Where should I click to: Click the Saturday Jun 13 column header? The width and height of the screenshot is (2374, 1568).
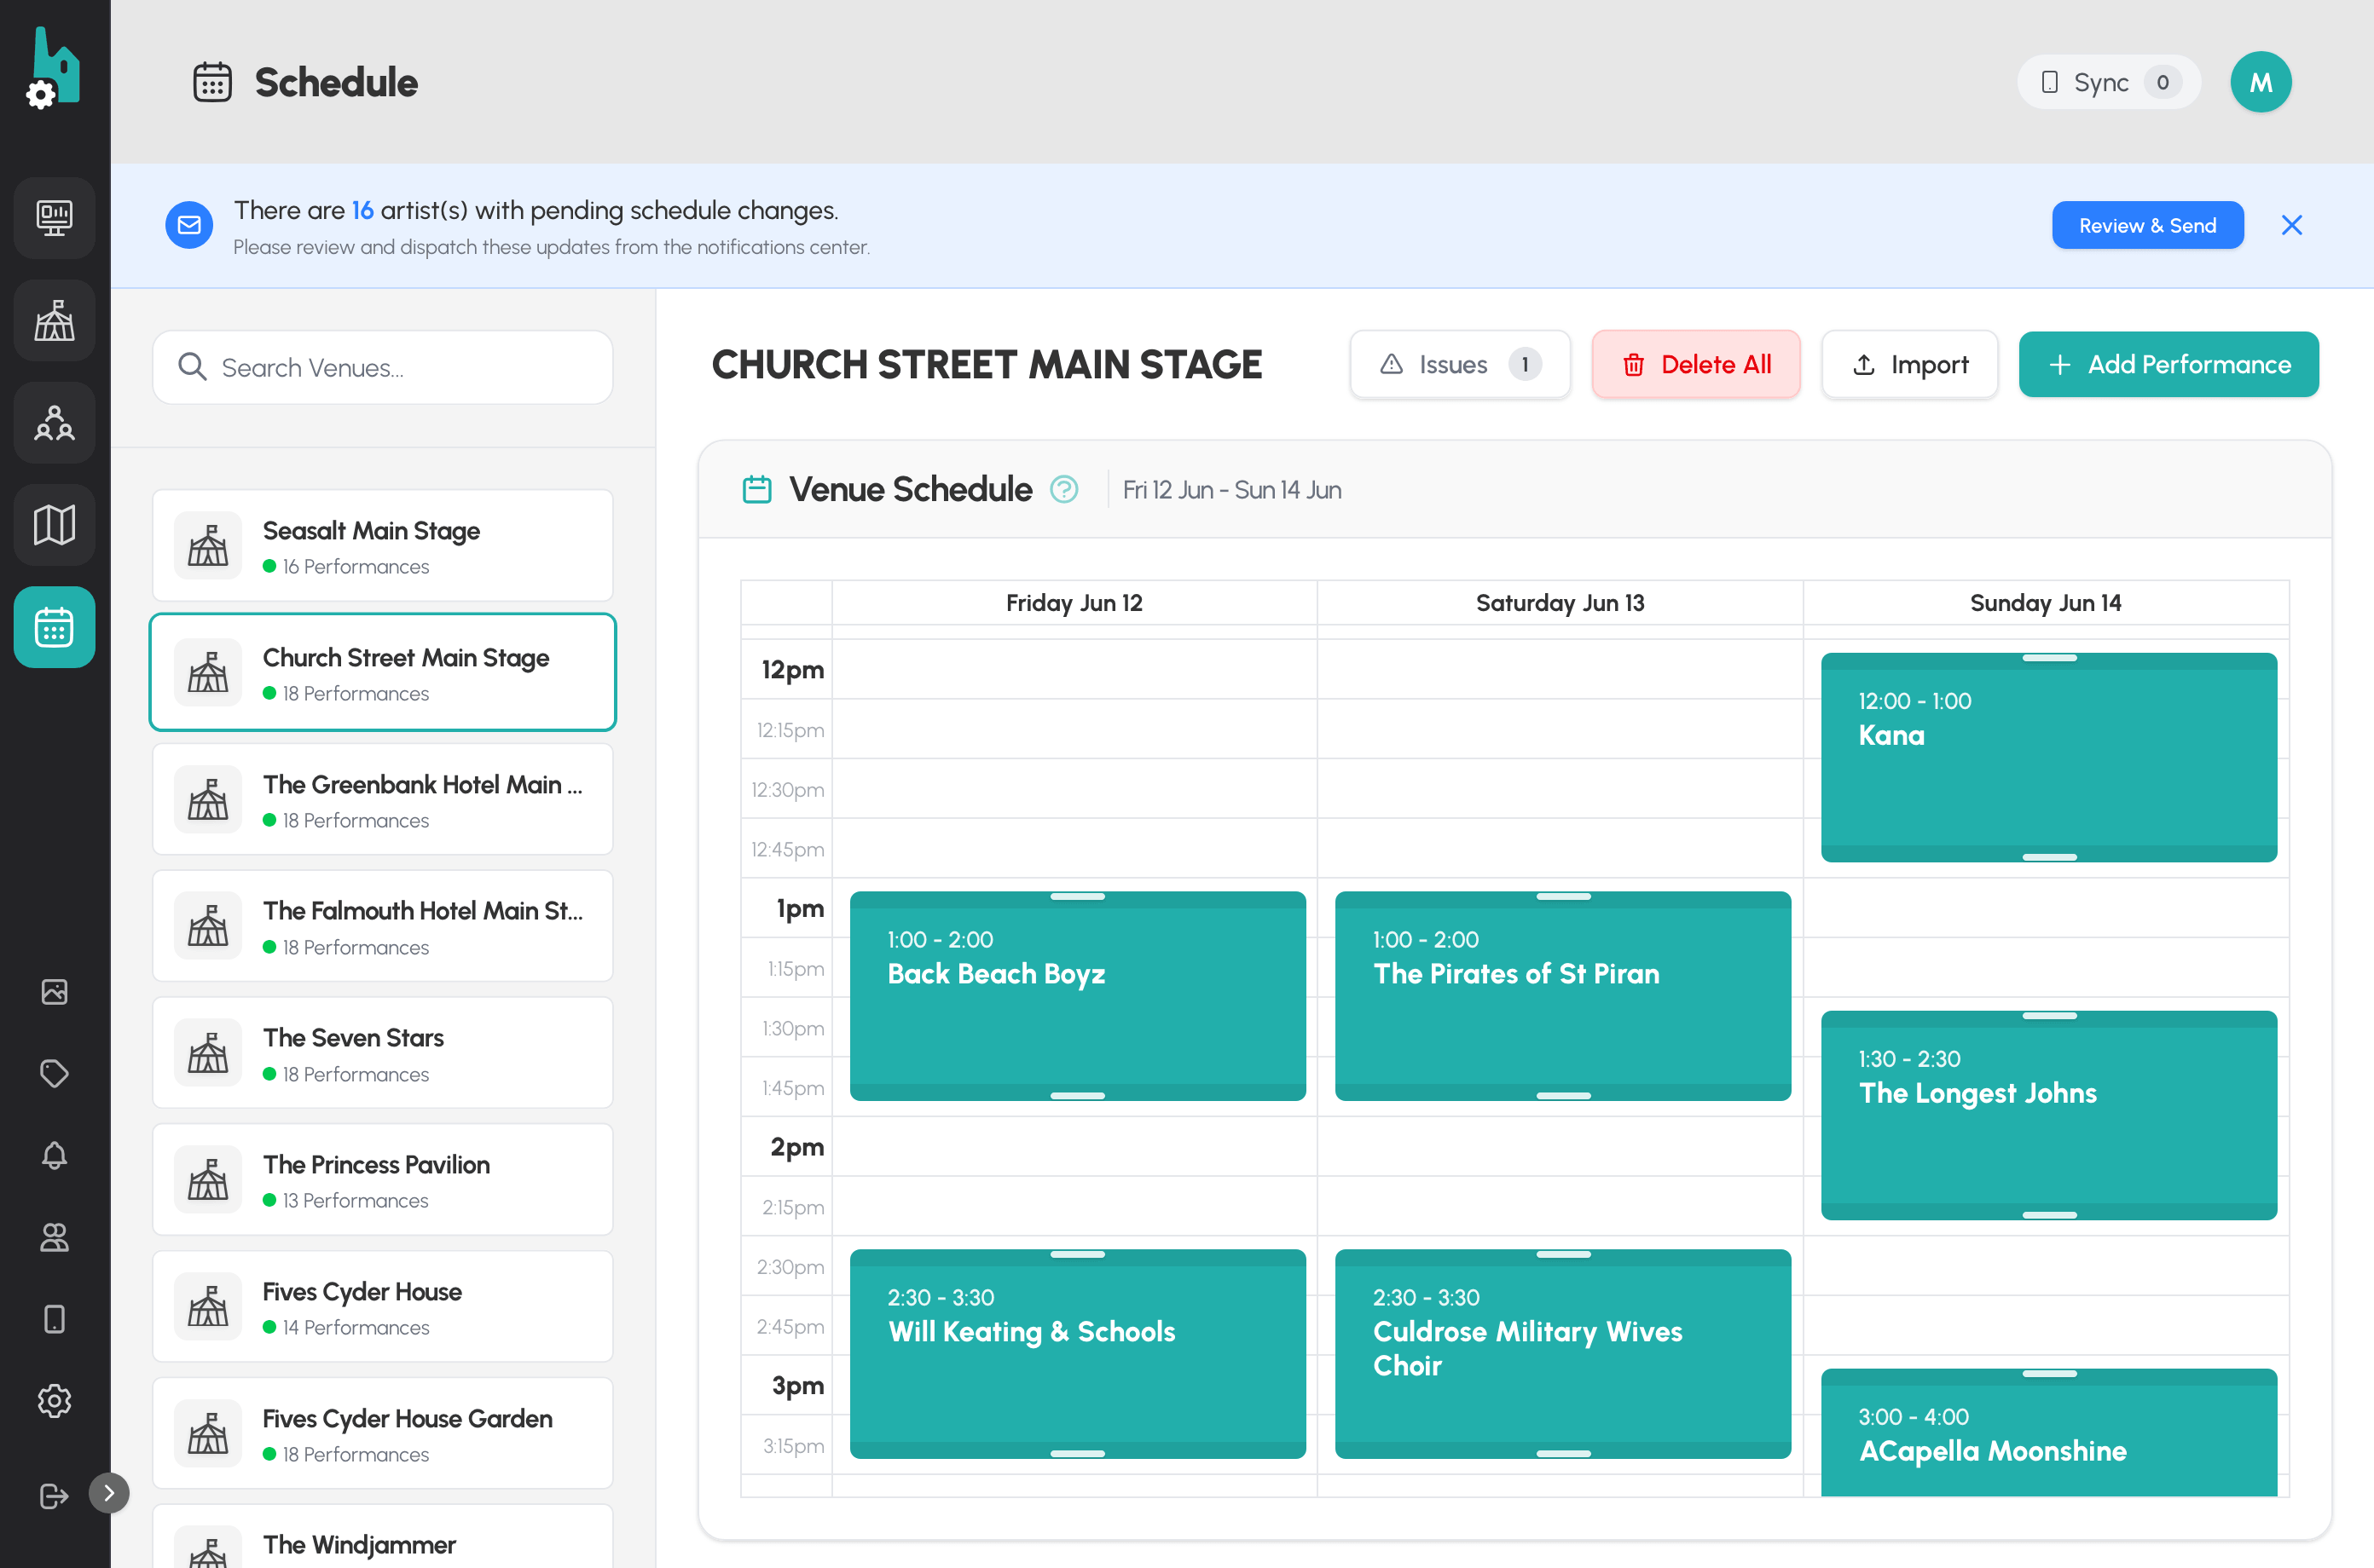click(1560, 603)
